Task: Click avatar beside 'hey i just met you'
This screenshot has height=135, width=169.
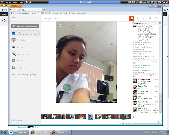Action: point(134,98)
